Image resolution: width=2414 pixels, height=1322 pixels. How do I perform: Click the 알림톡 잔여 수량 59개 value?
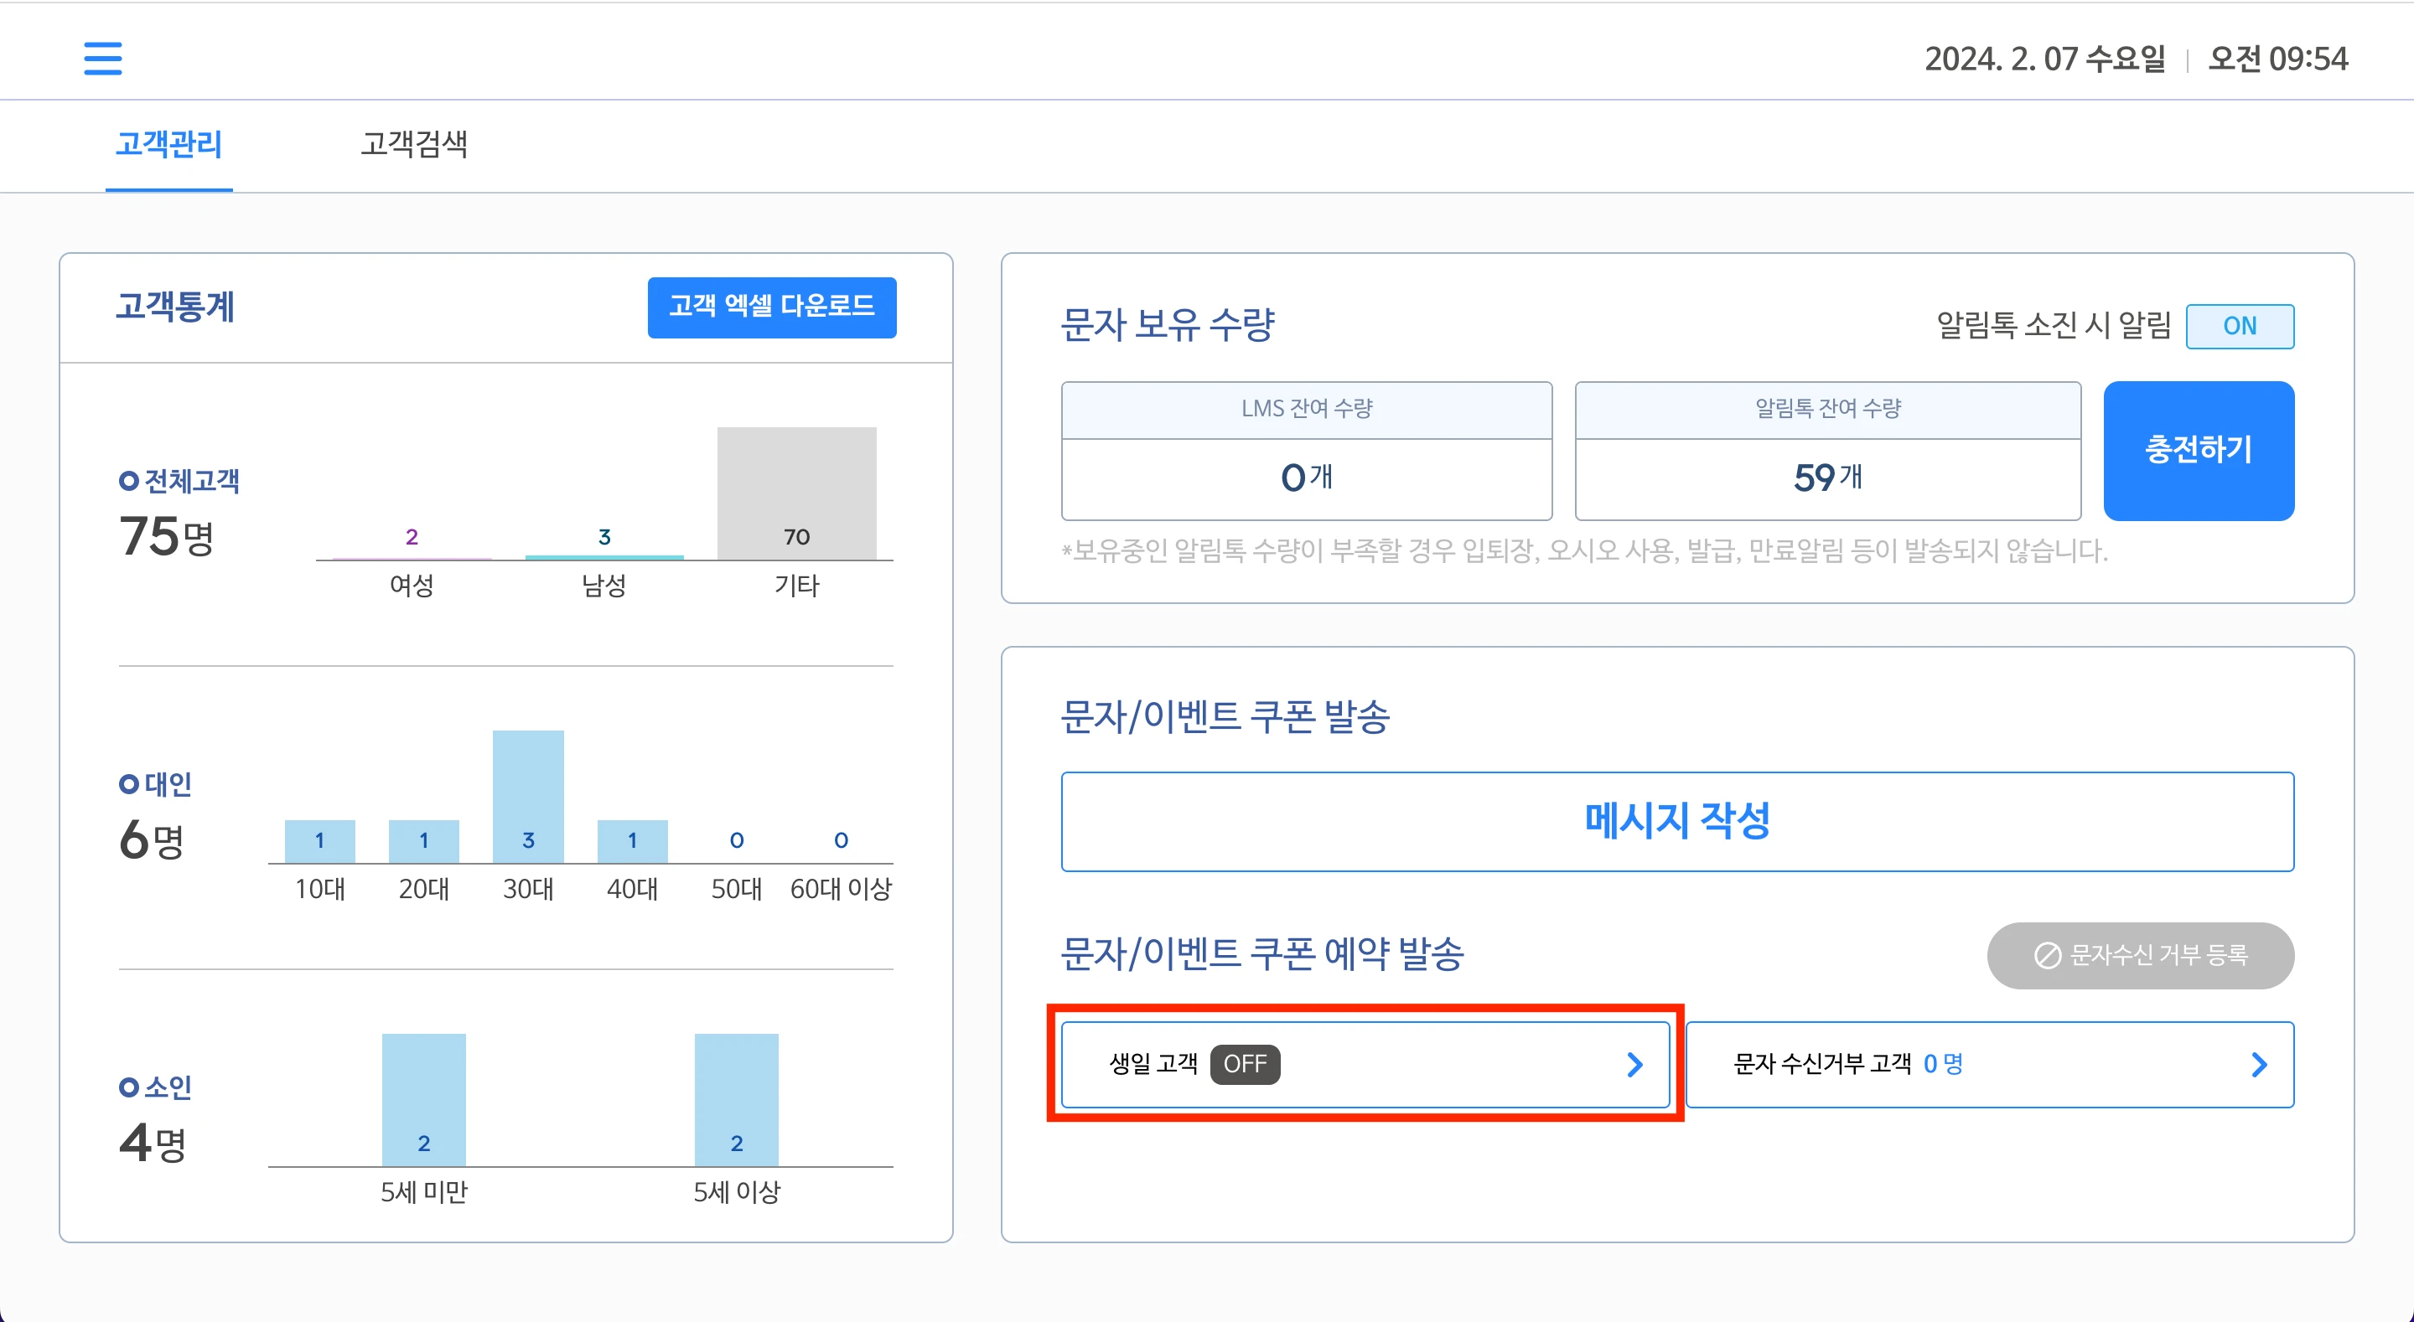pos(1827,478)
